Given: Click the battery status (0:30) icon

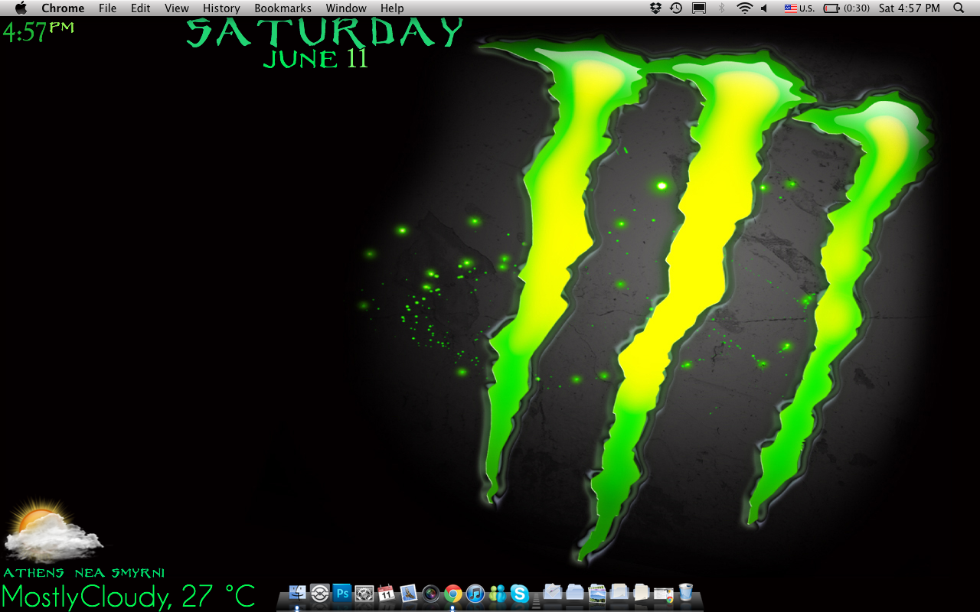Looking at the screenshot, I should click(x=847, y=8).
